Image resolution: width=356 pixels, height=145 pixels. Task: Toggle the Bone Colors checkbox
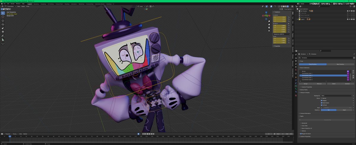click(x=321, y=103)
